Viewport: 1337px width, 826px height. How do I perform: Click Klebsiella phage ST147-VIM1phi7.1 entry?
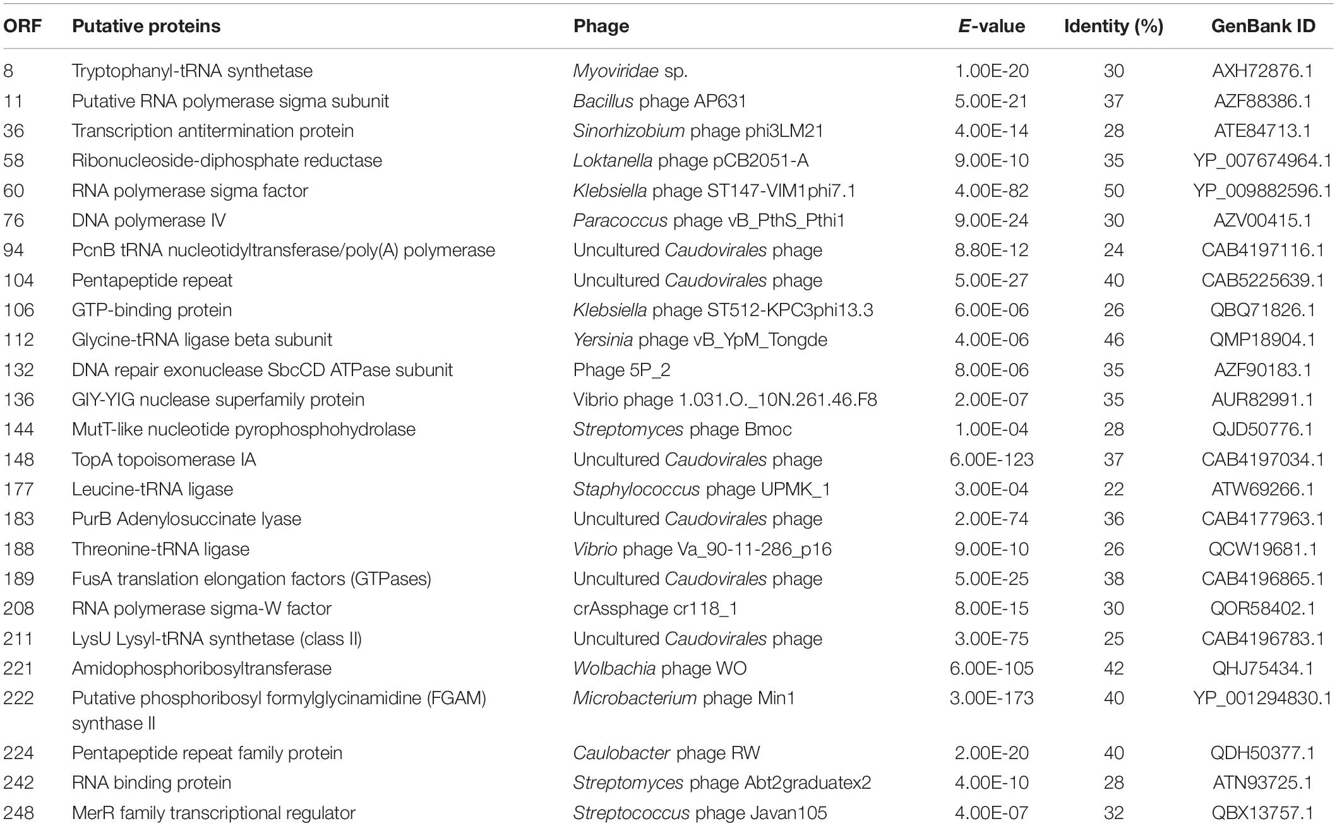coord(714,191)
